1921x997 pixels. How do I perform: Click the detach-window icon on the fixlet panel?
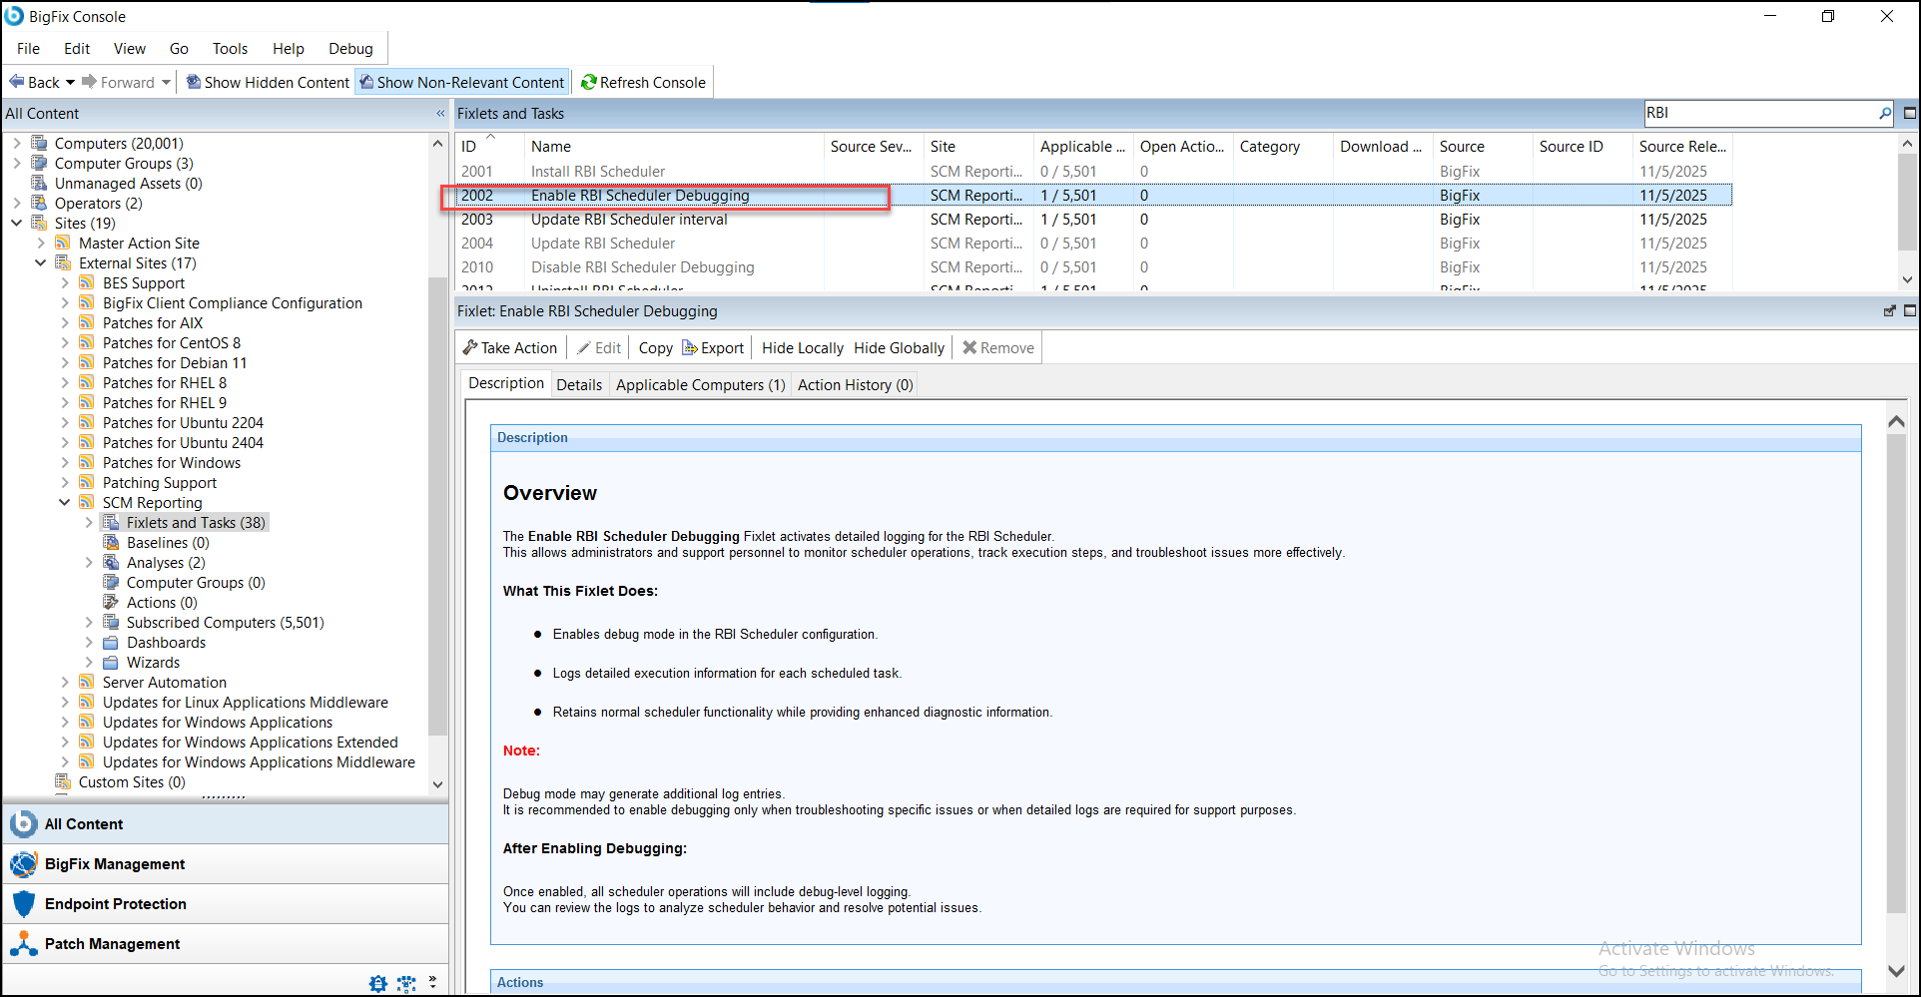pos(1888,310)
